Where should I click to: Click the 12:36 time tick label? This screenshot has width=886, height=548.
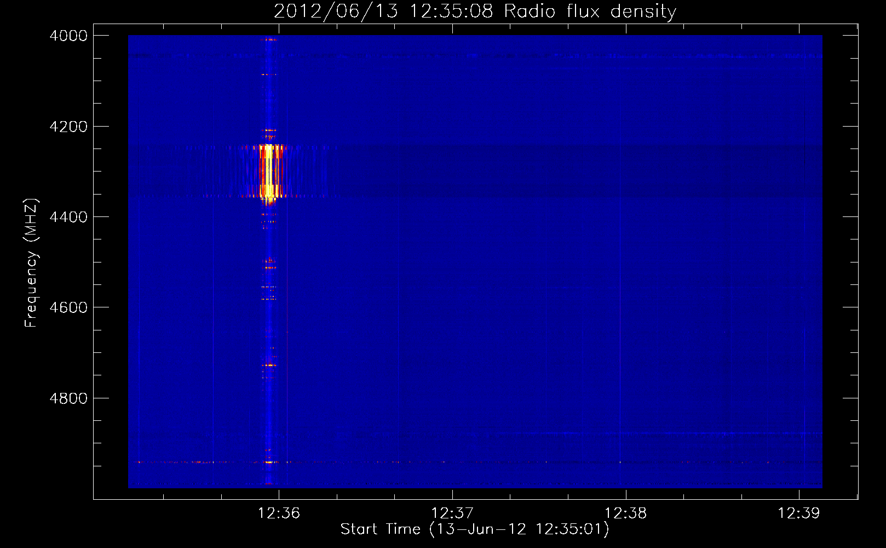click(279, 513)
